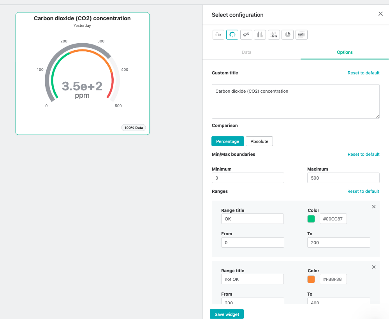Click the To field showing 400
This screenshot has width=389, height=319.
tap(339, 301)
